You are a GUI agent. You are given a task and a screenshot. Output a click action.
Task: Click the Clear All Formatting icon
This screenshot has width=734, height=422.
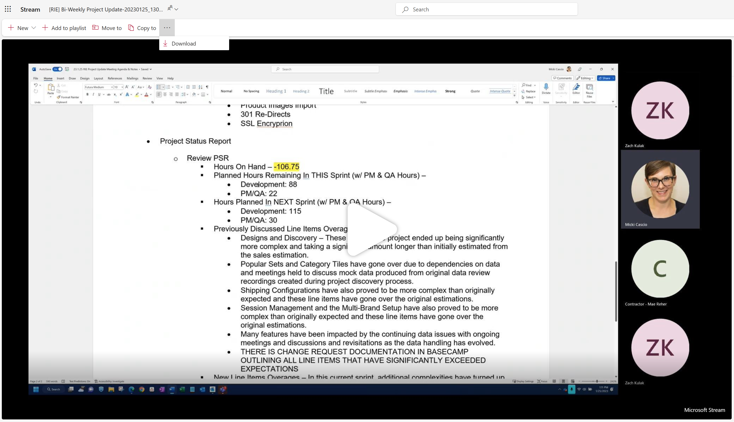tap(150, 87)
